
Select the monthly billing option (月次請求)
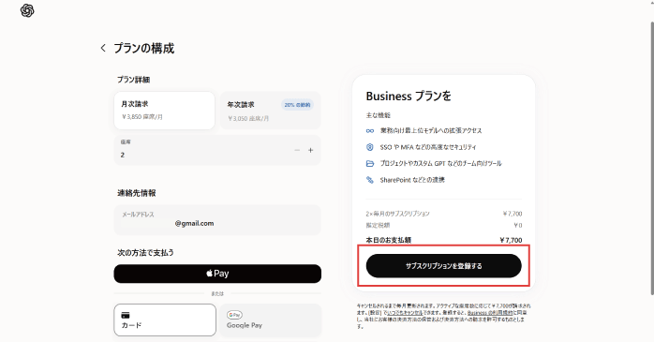pyautogui.click(x=164, y=111)
